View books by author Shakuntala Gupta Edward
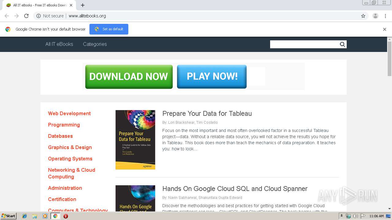 (x=221, y=198)
